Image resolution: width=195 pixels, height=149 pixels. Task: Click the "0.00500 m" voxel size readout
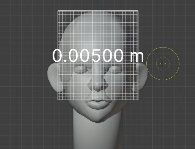point(98,56)
